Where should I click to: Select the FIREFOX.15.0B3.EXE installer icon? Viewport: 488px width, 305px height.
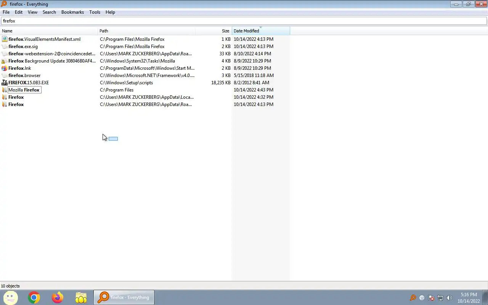click(x=5, y=83)
